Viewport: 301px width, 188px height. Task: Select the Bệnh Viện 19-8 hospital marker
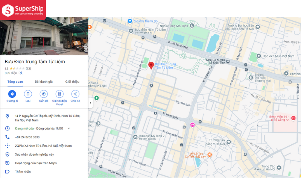pos(293,118)
